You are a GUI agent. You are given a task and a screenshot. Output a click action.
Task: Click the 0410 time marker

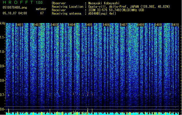pyautogui.click(x=175, y=25)
